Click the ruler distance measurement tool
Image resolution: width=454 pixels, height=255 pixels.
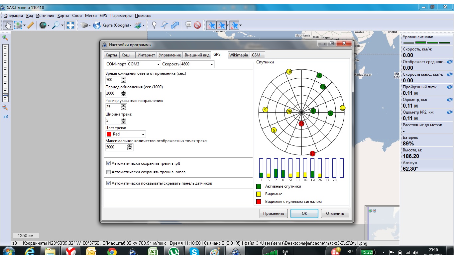click(30, 25)
